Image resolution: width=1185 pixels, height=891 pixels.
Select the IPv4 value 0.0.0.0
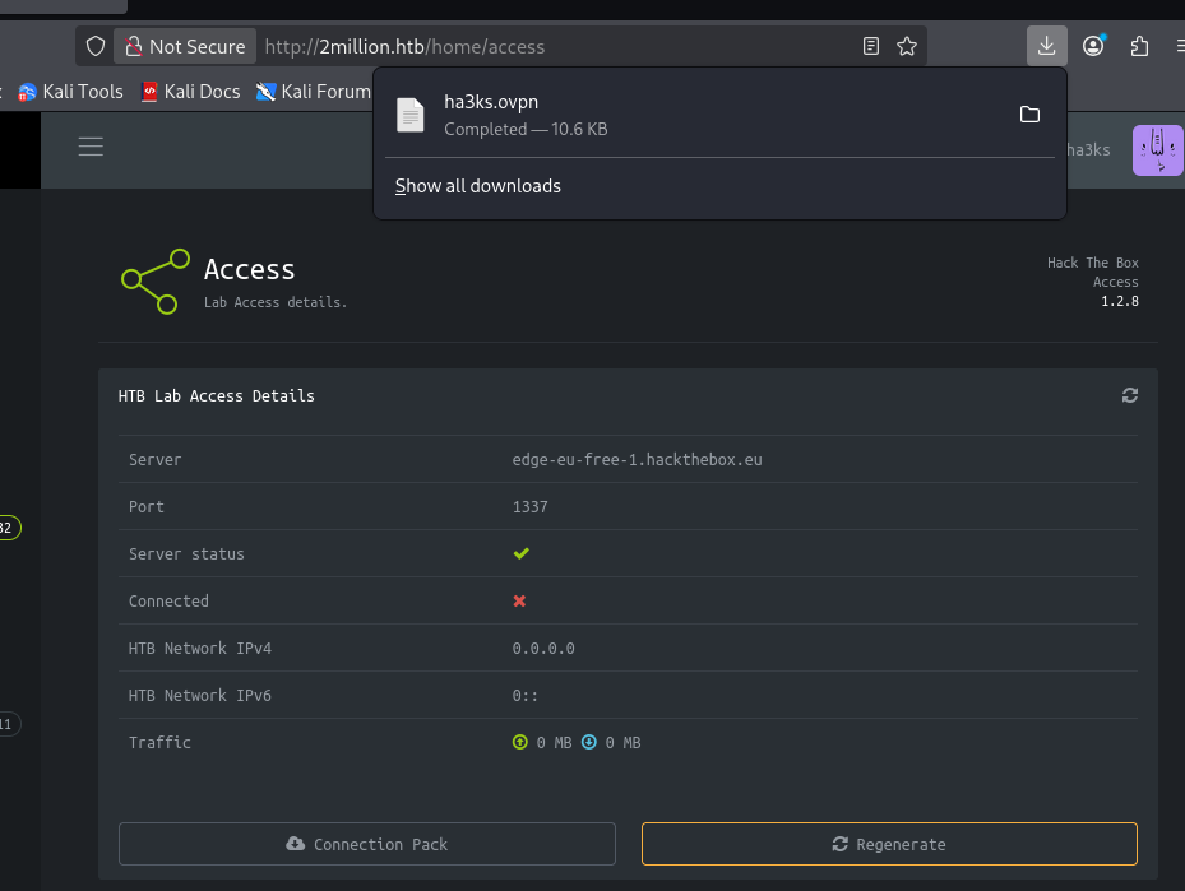[543, 648]
